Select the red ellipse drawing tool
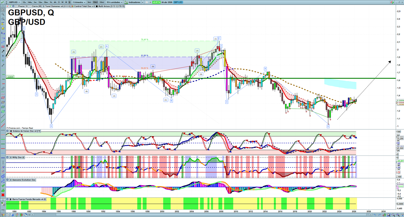404x217 pixels. click(3, 98)
